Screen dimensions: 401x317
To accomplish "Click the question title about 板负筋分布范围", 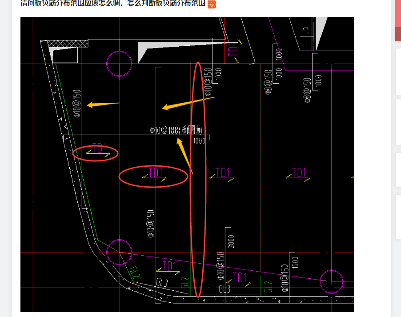I will (x=113, y=3).
